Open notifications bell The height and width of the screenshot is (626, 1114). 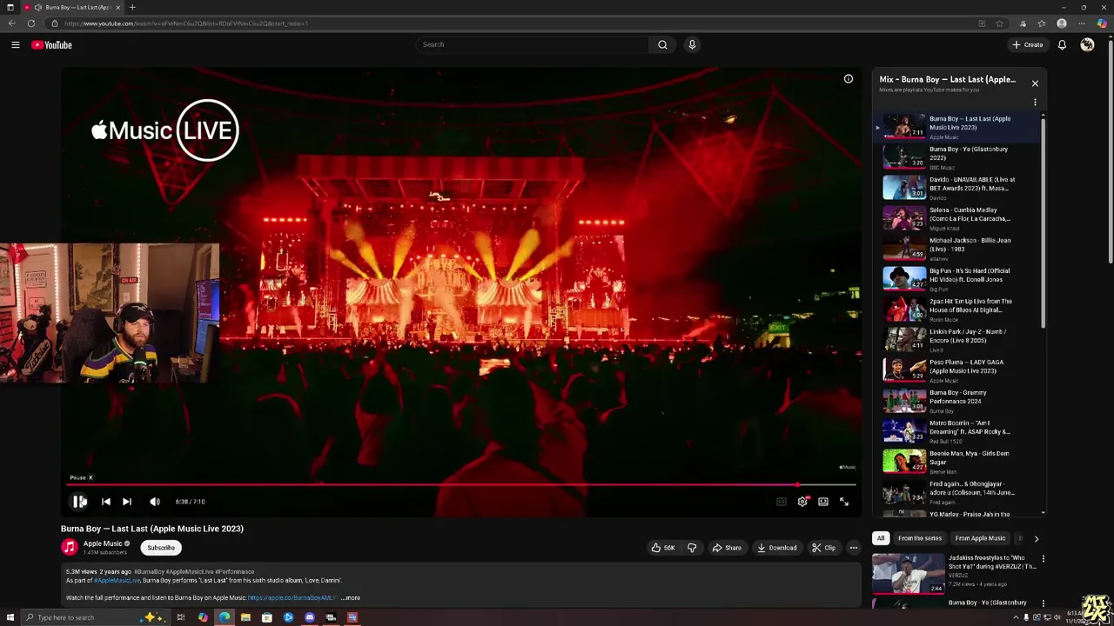(x=1062, y=44)
